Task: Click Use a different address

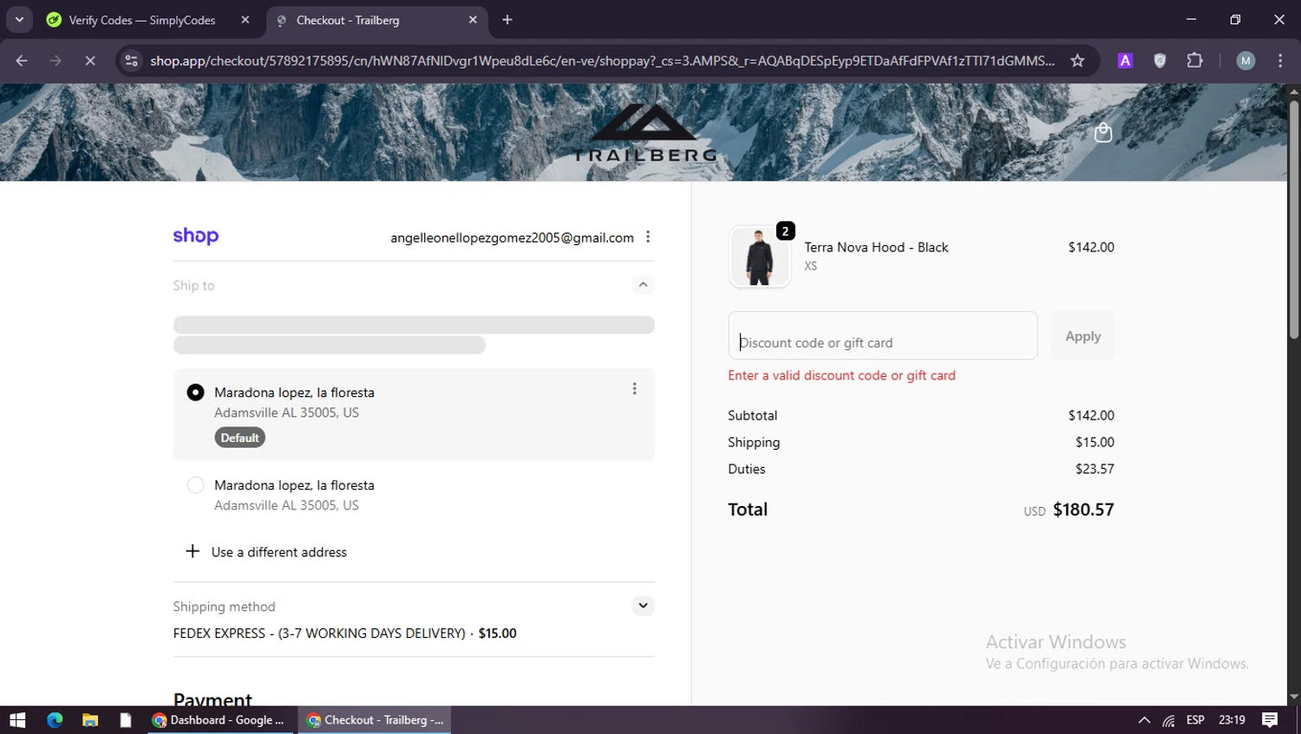Action: 266,552
